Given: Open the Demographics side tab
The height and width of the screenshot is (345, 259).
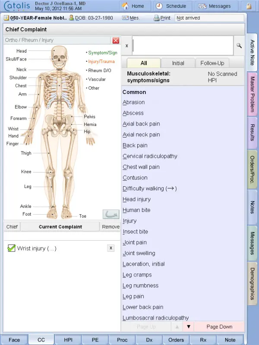Looking at the screenshot, I should (x=252, y=284).
